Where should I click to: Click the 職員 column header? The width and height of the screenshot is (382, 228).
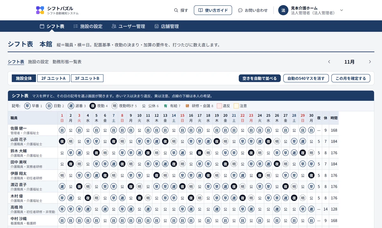pos(33,118)
